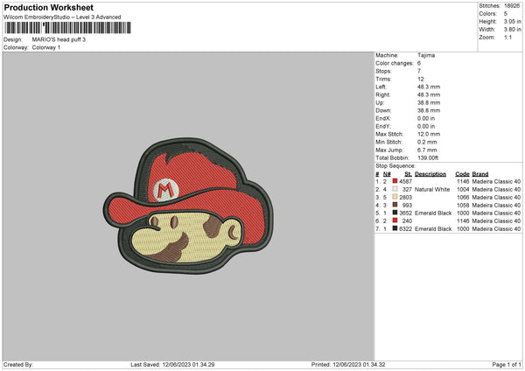525x371 pixels.
Task: Click the 38.8 mm value beside 'Up:'
Action: 429,102
